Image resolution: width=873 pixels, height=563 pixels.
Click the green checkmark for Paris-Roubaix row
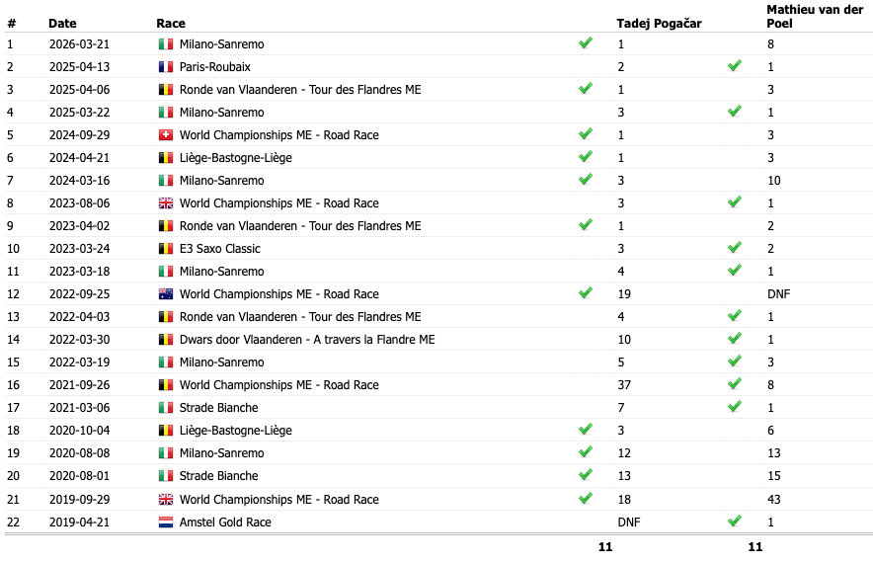click(x=734, y=66)
